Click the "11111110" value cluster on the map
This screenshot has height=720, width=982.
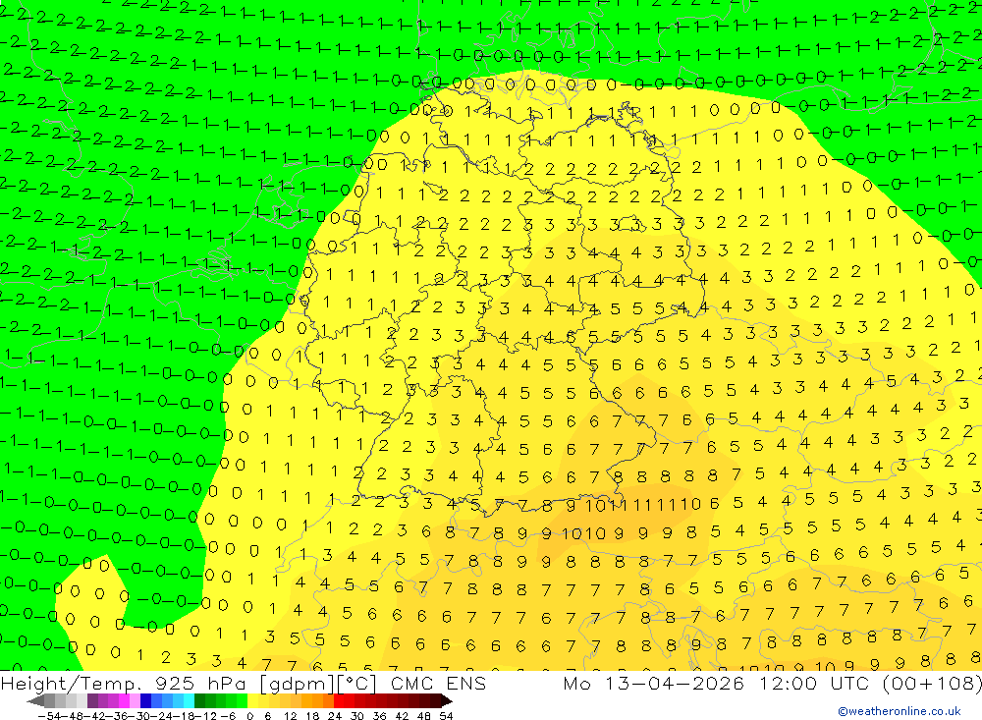[654, 504]
